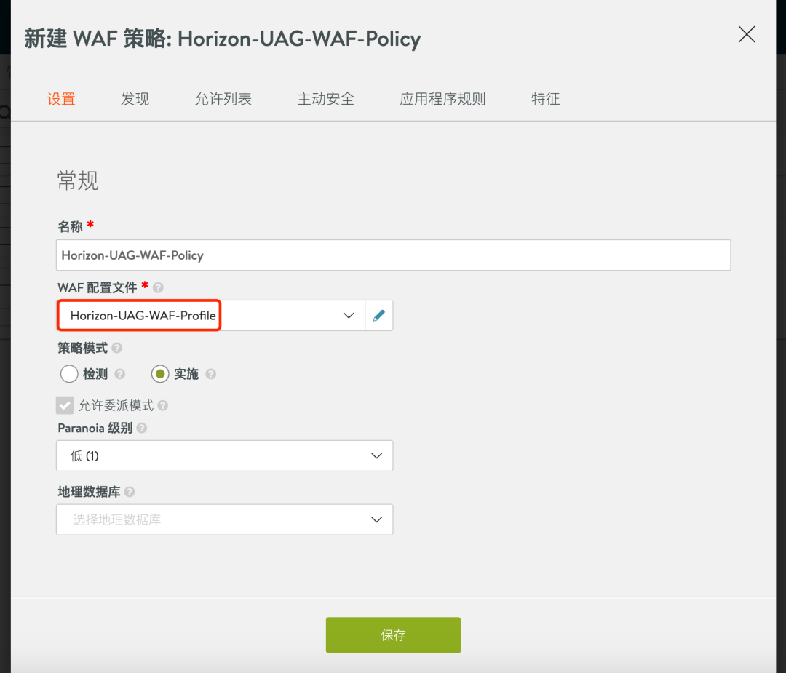Switch to the 设置 tab
786x673 pixels.
click(x=61, y=99)
